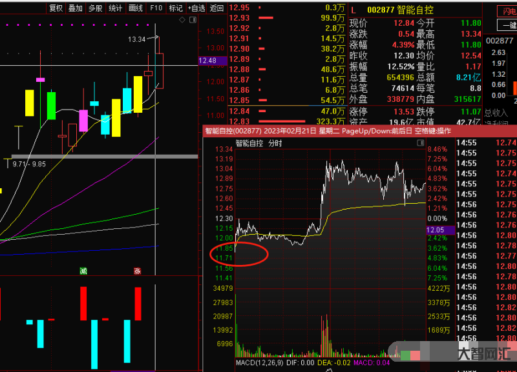Viewport: 517px width, 372px height.
Task: Activate the 画线 line drawing tool
Action: point(135,8)
